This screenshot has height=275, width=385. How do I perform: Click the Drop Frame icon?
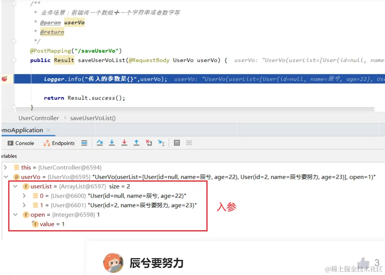pos(149,143)
